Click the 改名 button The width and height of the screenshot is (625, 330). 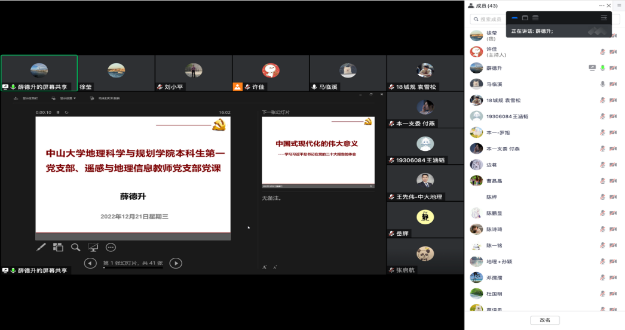coord(544,320)
